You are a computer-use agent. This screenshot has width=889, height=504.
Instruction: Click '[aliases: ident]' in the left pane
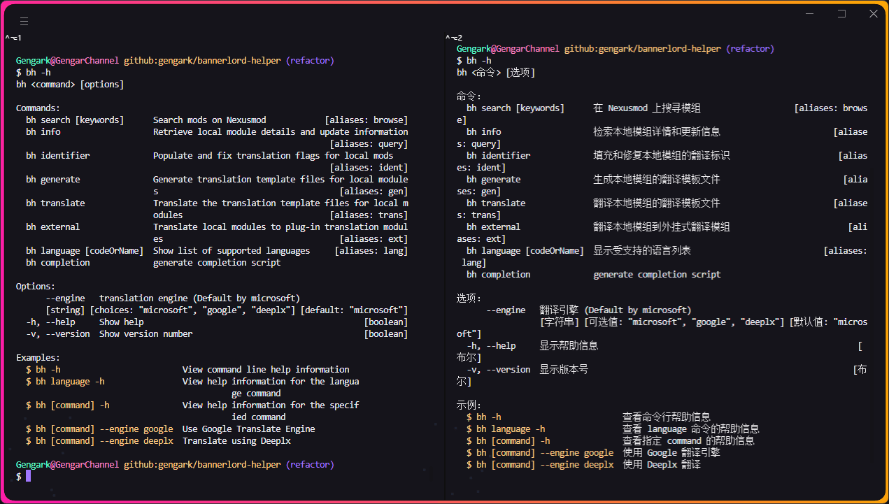(x=369, y=168)
